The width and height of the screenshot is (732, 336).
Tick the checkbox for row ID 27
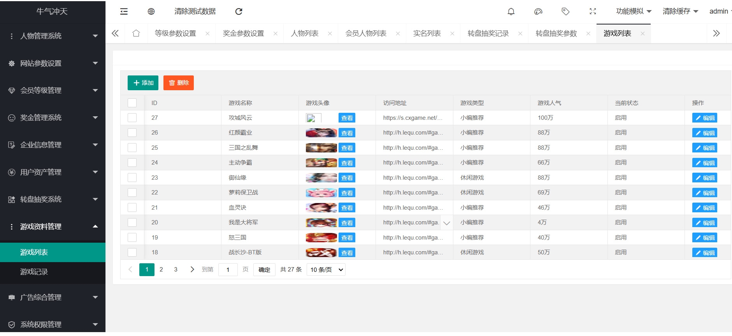(132, 118)
